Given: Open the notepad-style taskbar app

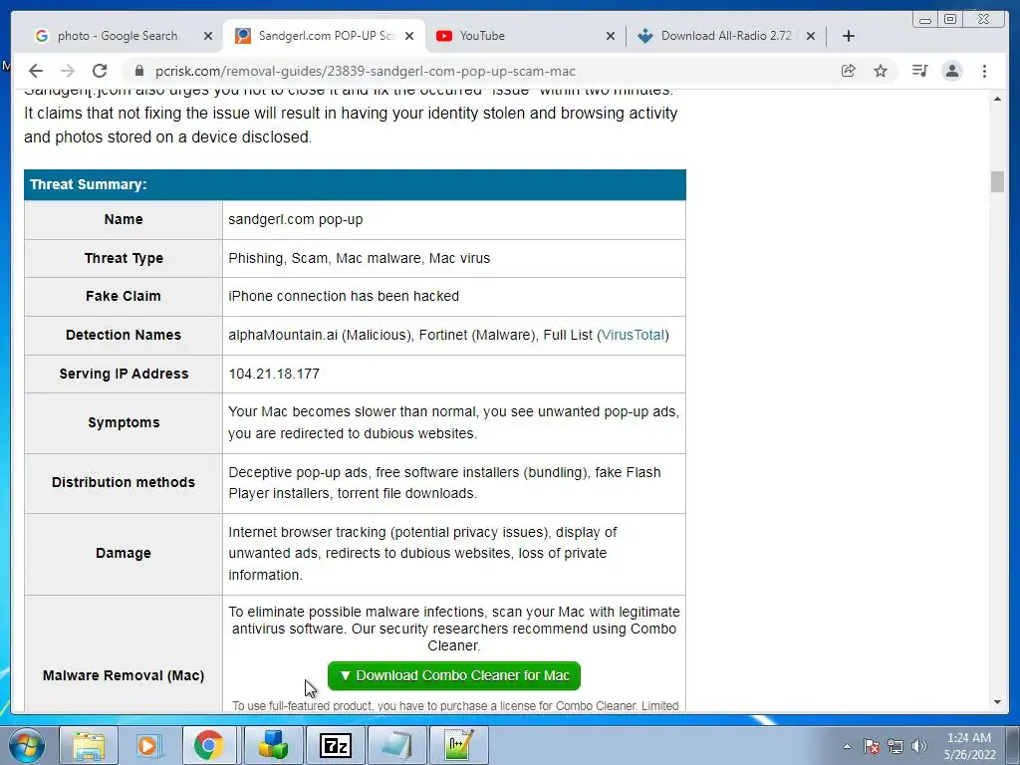Looking at the screenshot, I should coord(396,745).
